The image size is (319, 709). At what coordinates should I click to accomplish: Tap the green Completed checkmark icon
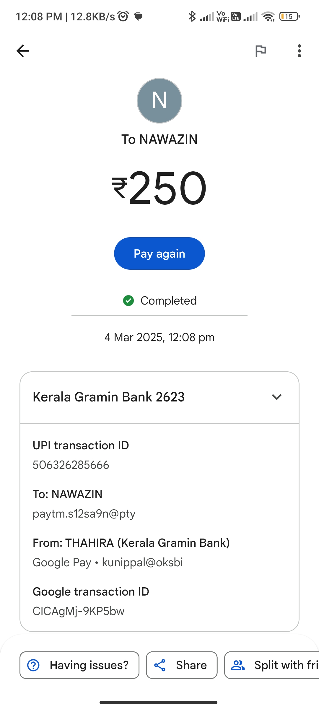tap(128, 301)
